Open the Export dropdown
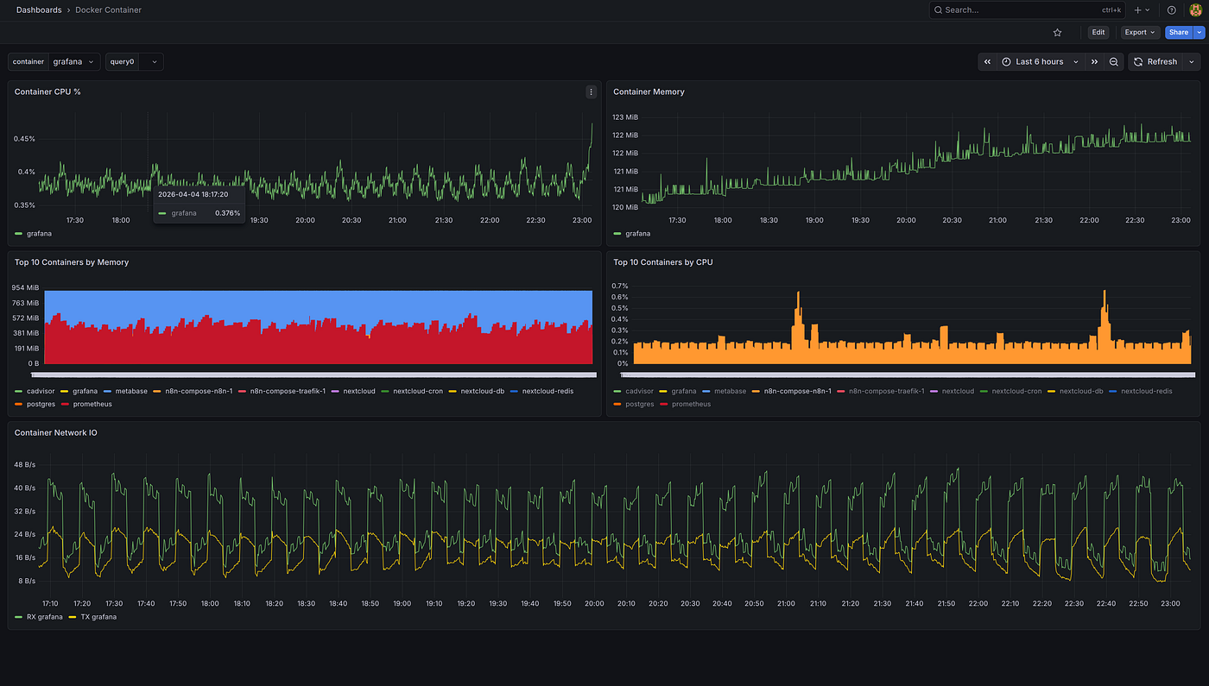The height and width of the screenshot is (686, 1209). (1140, 33)
